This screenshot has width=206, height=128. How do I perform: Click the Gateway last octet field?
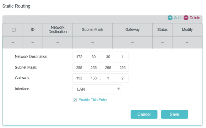point(122,78)
